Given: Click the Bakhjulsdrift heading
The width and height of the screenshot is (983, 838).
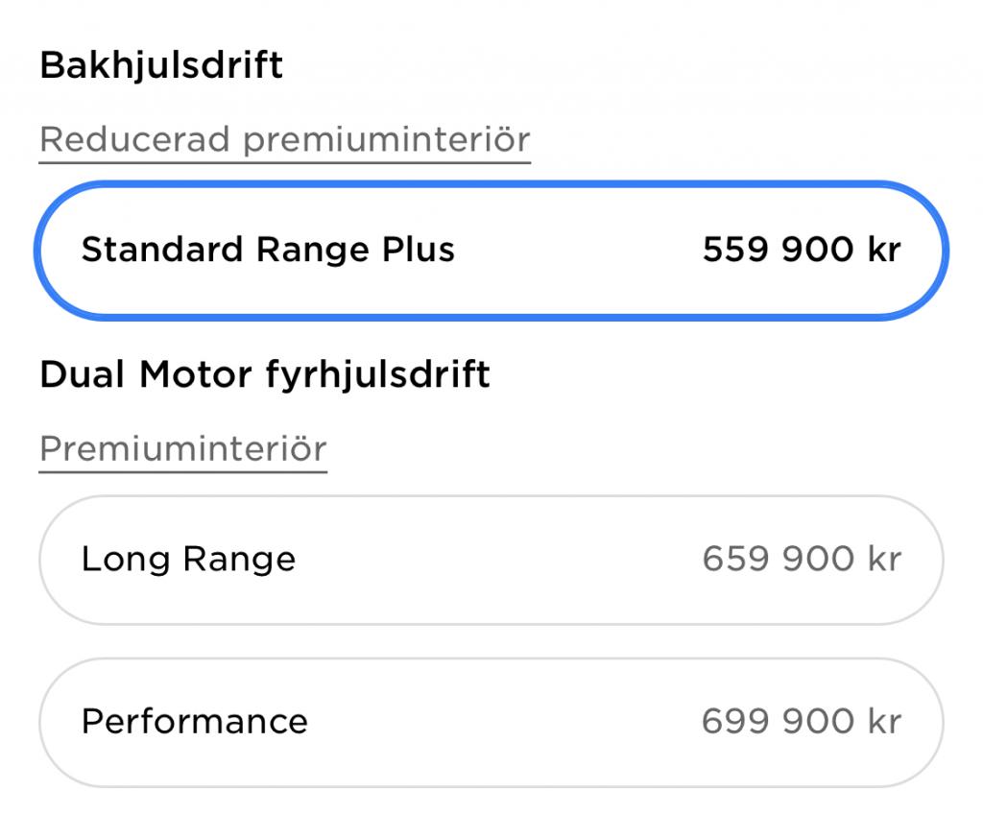Looking at the screenshot, I should (x=161, y=66).
